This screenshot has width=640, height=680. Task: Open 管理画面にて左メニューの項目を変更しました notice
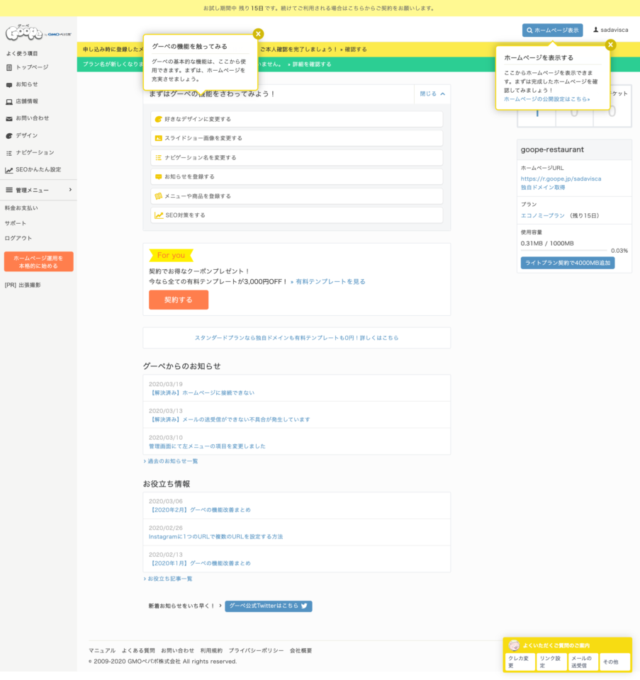coord(207,446)
